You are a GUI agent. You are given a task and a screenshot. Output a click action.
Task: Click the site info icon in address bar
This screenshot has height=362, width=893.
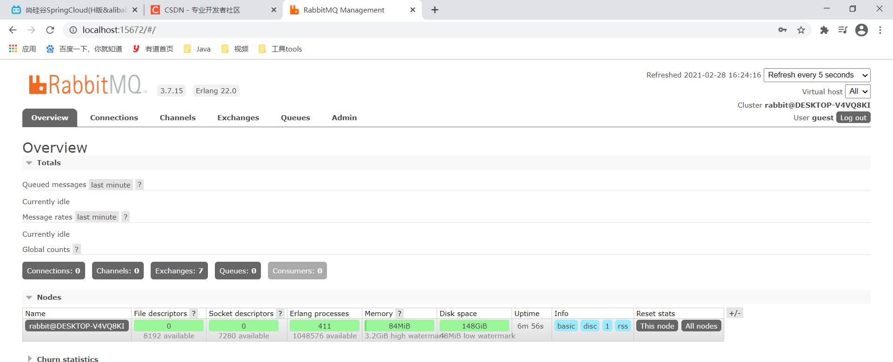pyautogui.click(x=73, y=30)
